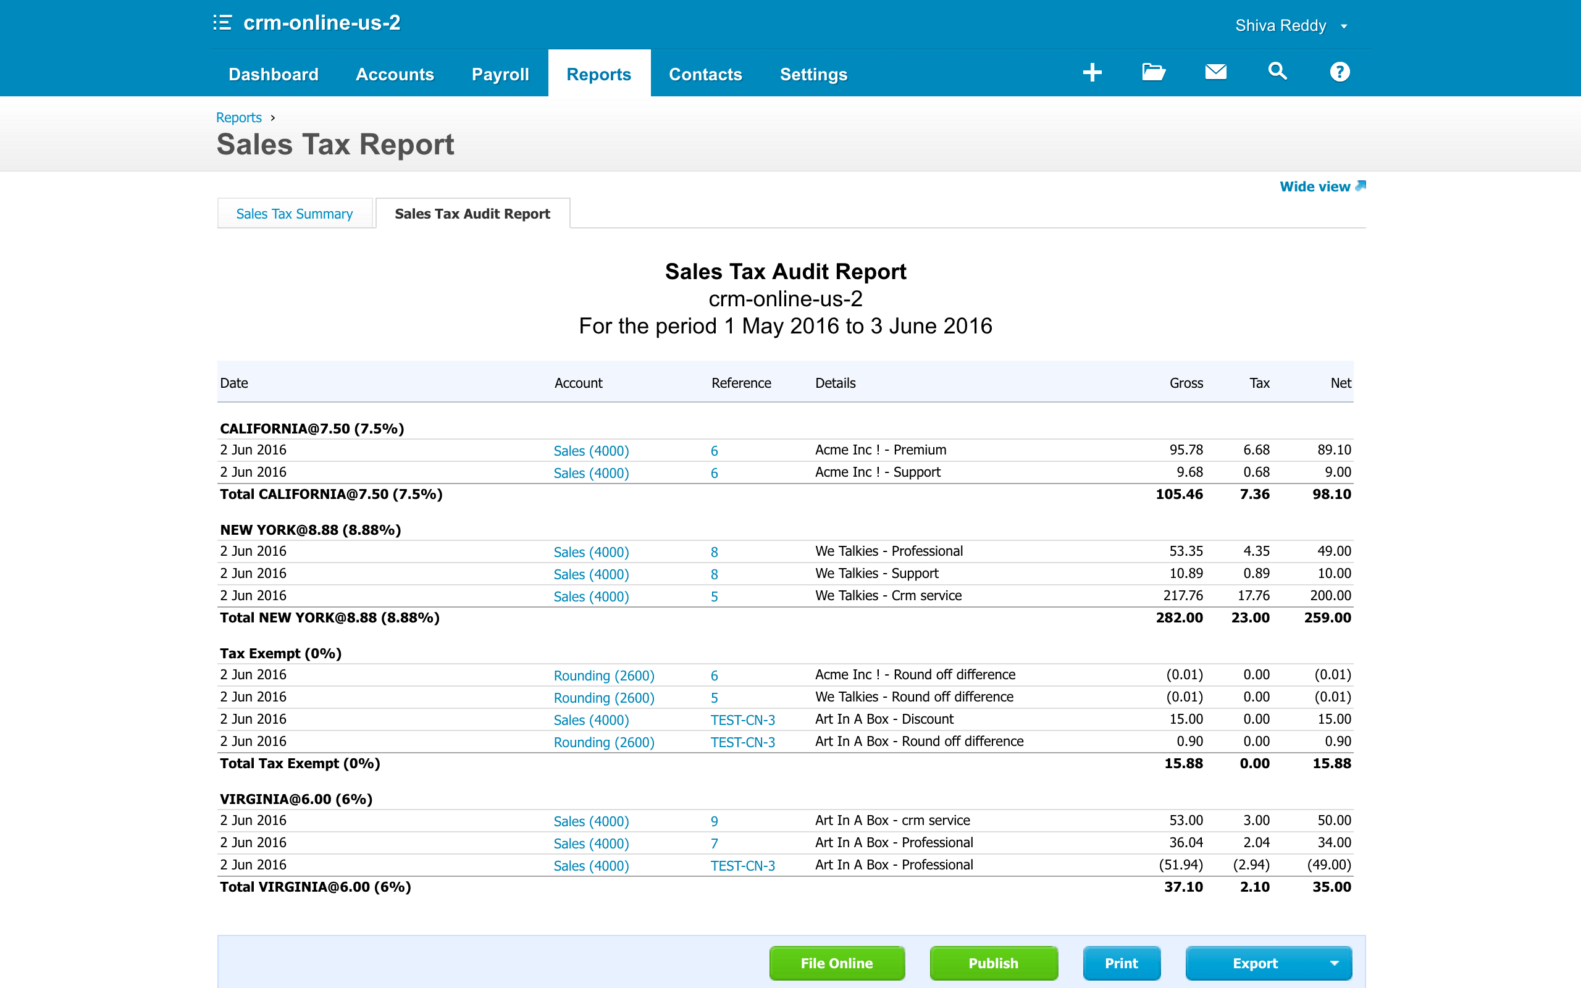The image size is (1581, 988).
Task: Click the Wide view expand icon
Action: (1361, 186)
